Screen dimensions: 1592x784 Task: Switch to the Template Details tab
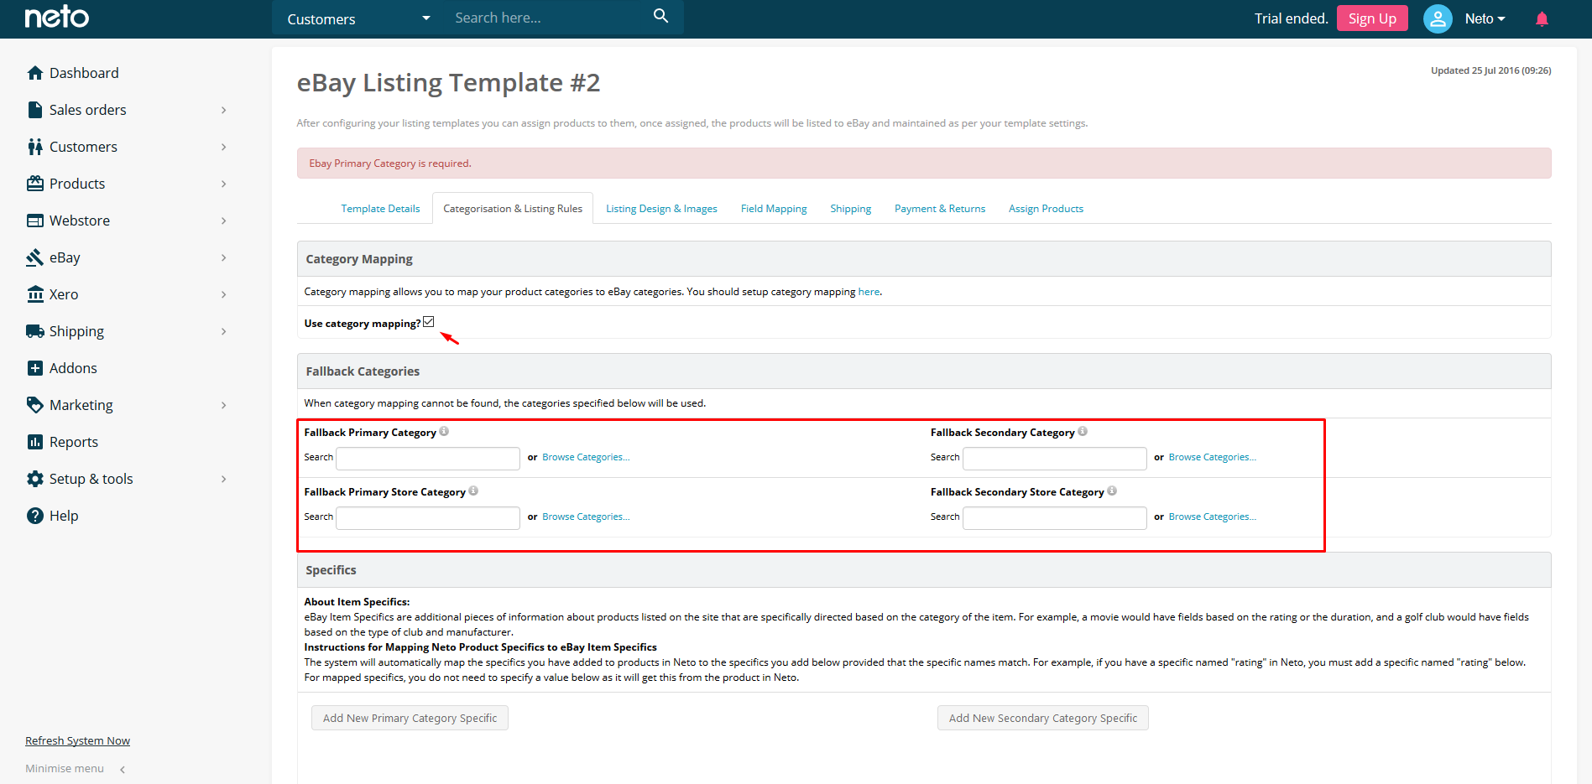380,209
